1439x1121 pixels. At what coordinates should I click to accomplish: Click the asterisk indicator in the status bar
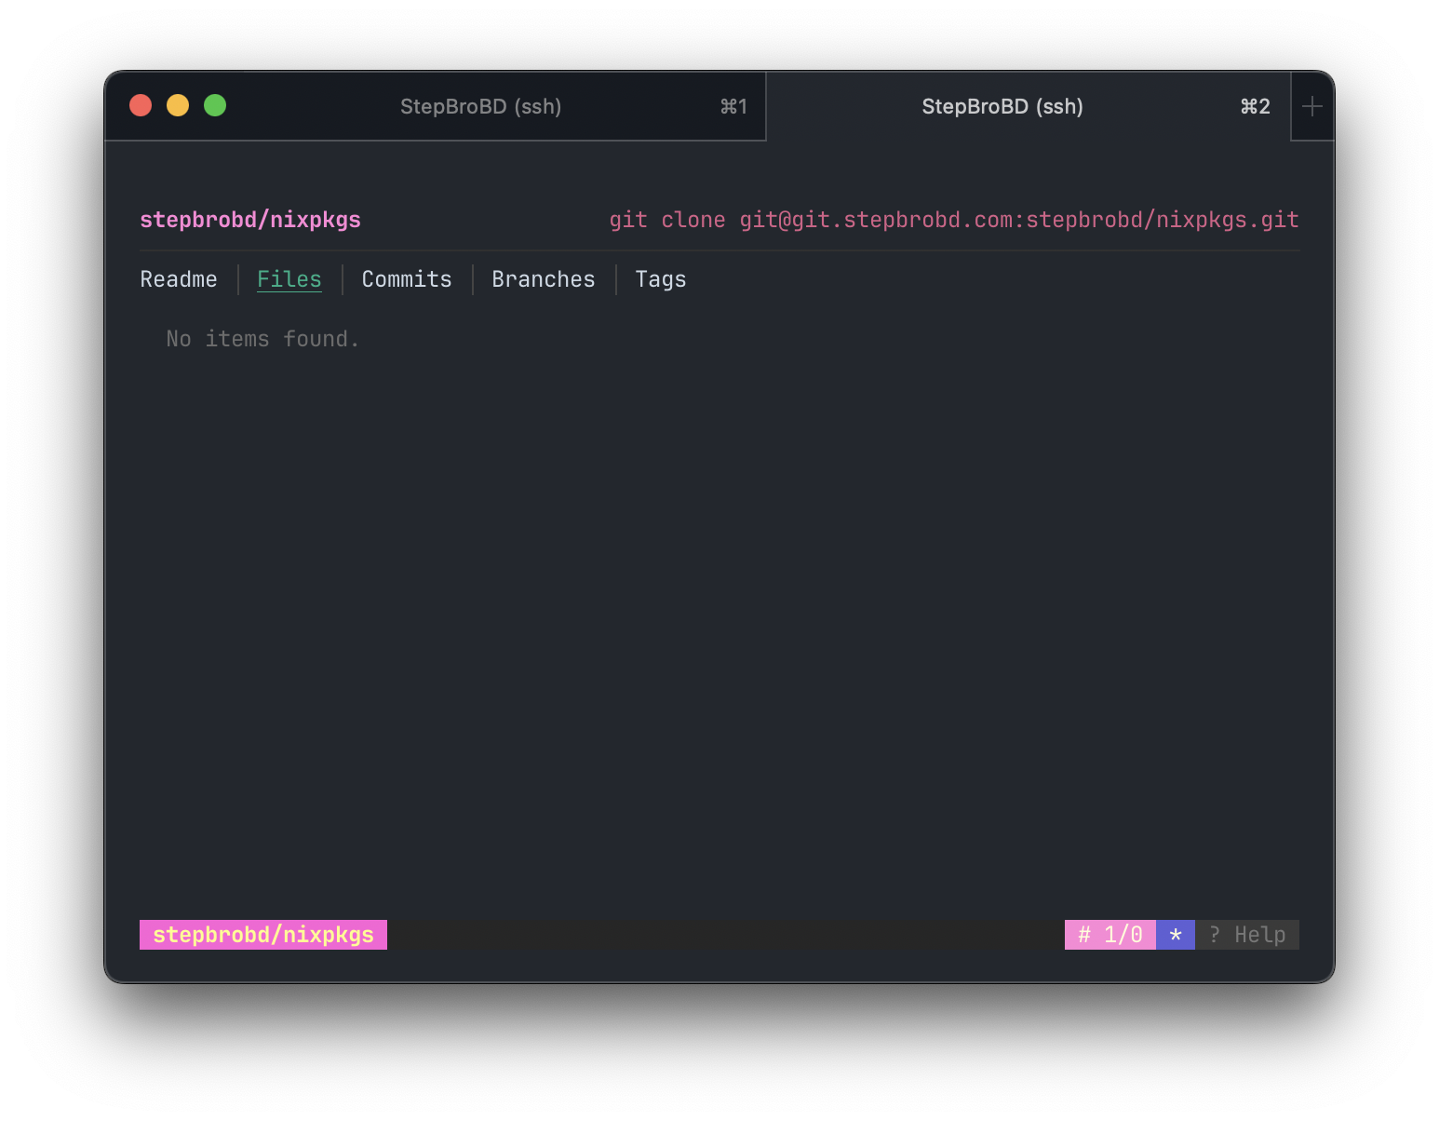[x=1176, y=934]
